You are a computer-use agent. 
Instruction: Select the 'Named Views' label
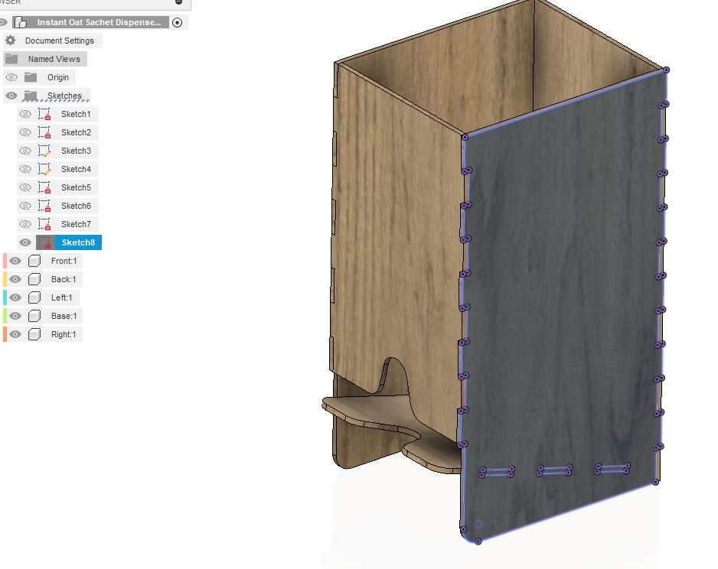click(x=54, y=59)
